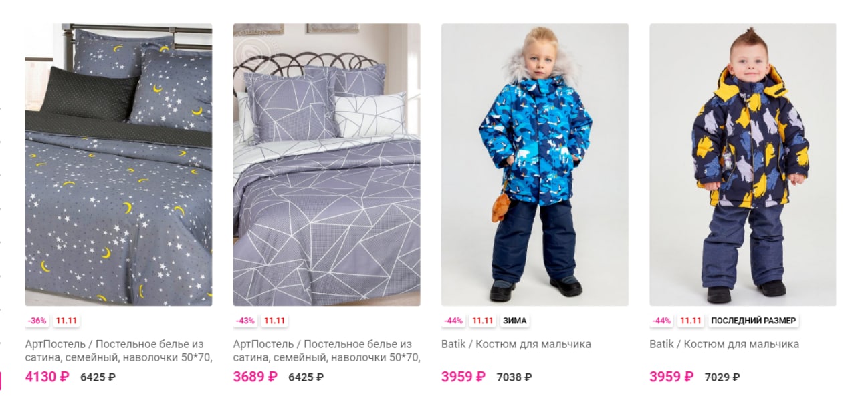
Task: Click the 11.11 badge under geometric bedding
Action: (x=275, y=321)
